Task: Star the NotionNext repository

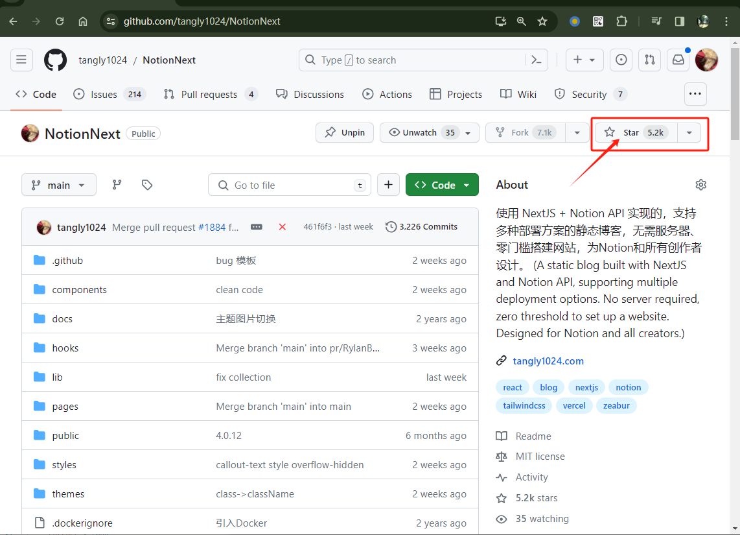Action: pyautogui.click(x=636, y=133)
